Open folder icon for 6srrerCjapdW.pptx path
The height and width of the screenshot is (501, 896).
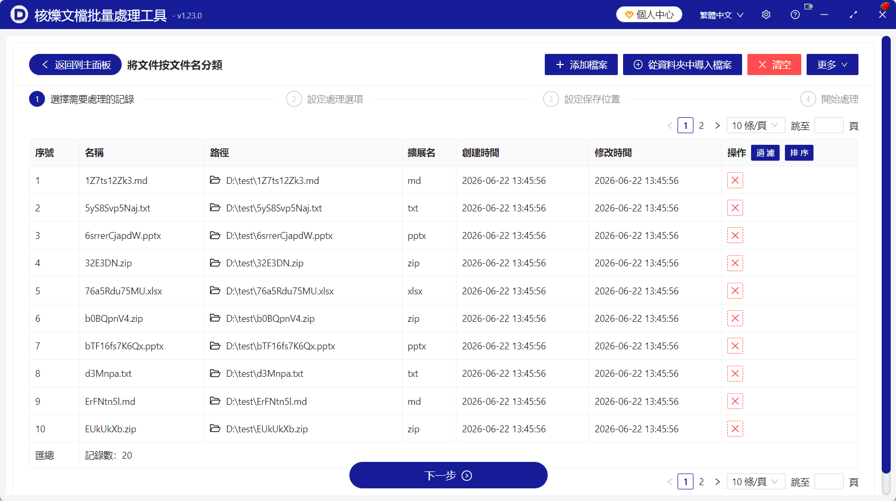215,235
